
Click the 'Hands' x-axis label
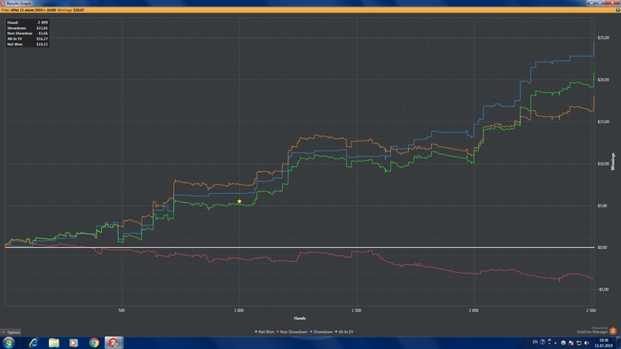[x=300, y=318]
